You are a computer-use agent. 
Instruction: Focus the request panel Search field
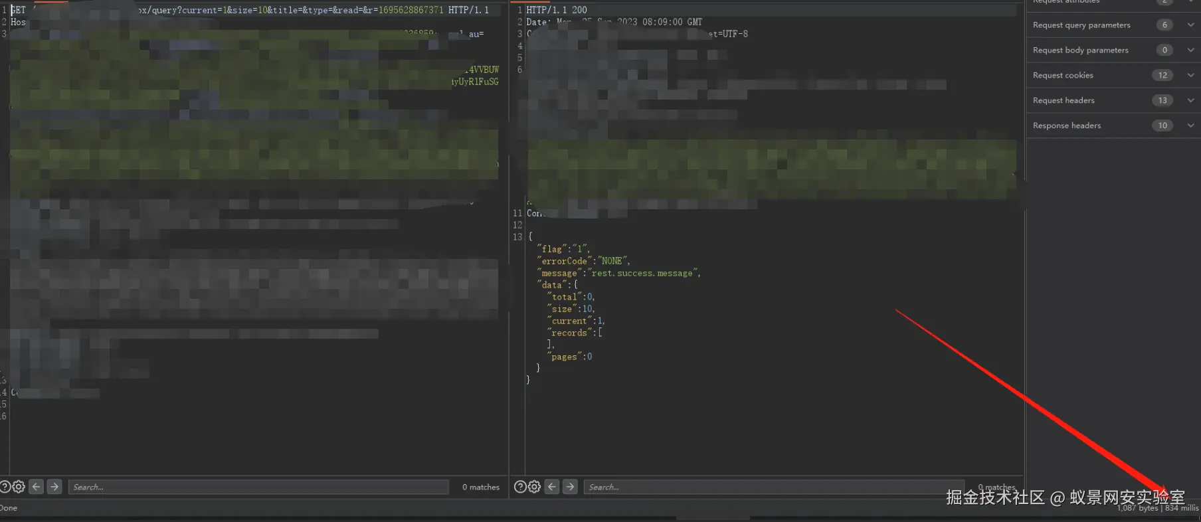pos(258,487)
